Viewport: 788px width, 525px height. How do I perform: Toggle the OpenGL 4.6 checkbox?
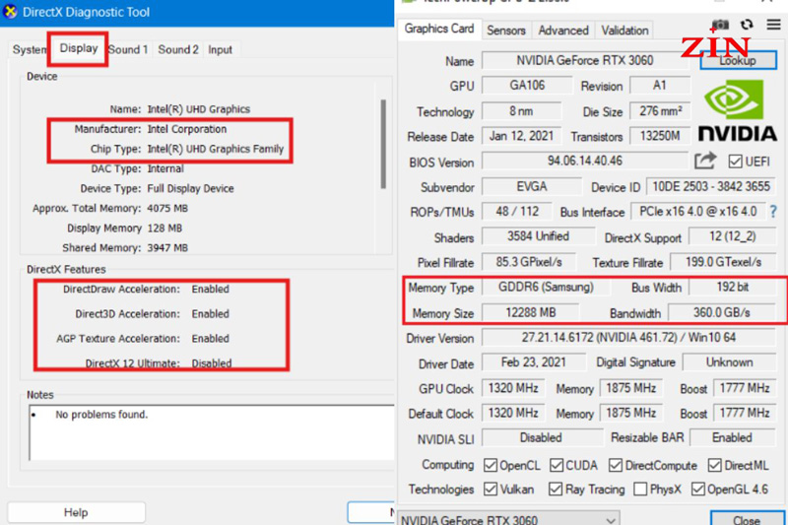698,489
